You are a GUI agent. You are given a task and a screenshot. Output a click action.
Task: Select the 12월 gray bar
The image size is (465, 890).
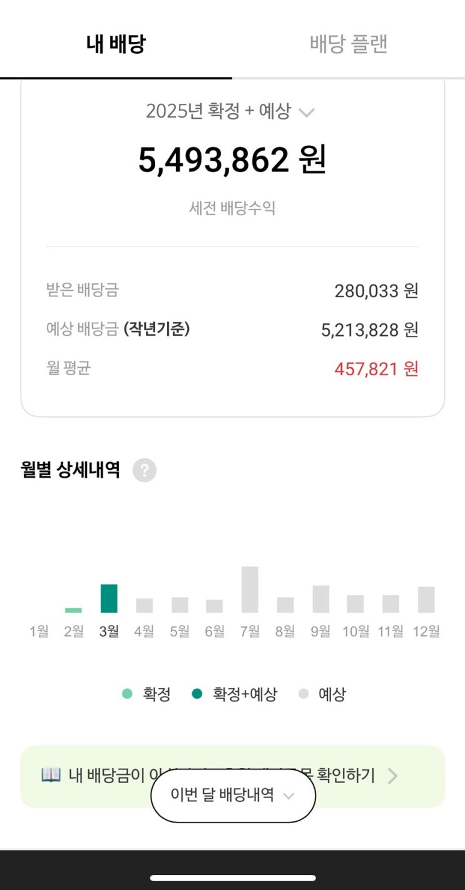[426, 600]
